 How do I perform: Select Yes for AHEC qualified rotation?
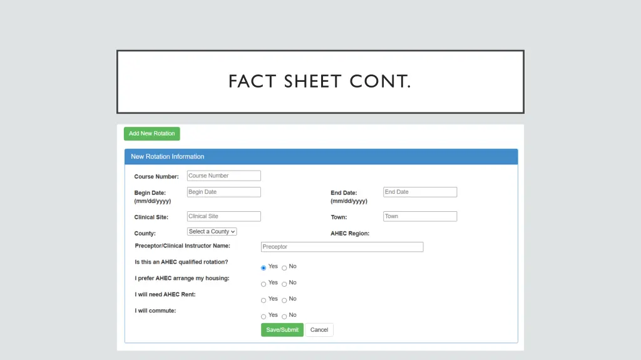coord(264,268)
